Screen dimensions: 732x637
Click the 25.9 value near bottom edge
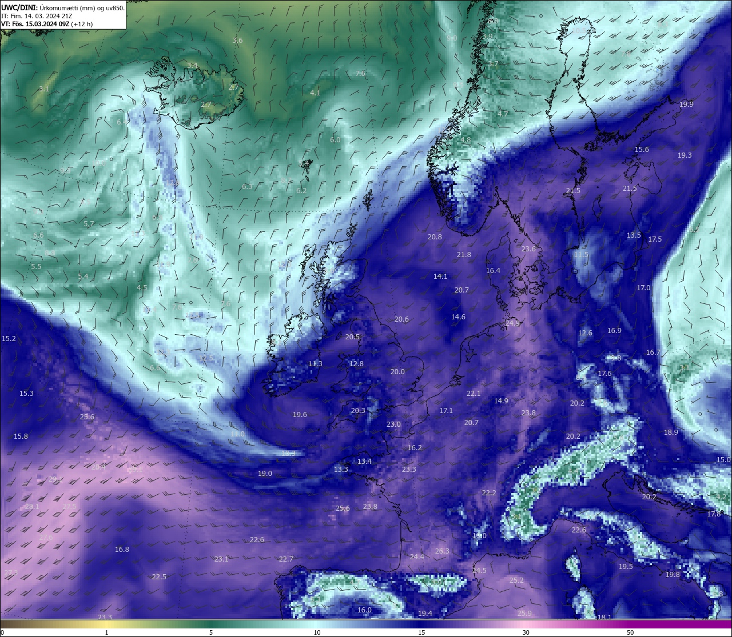[524, 614]
